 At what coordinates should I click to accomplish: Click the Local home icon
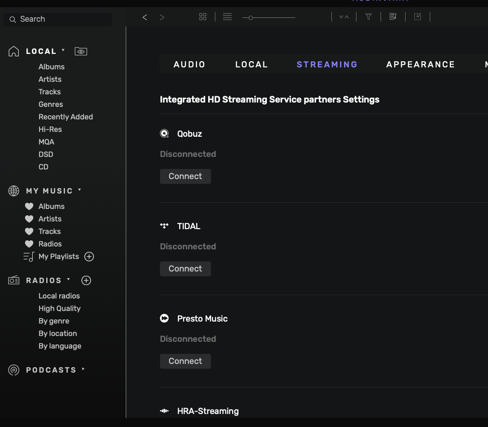pos(13,52)
